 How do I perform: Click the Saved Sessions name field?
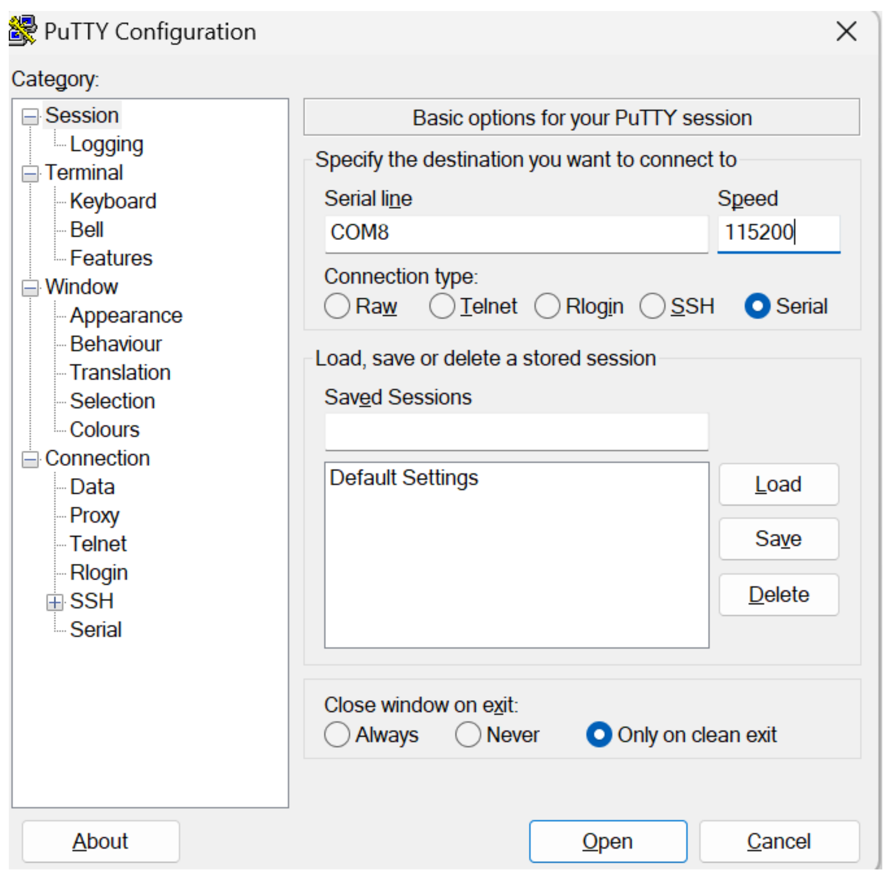click(516, 432)
